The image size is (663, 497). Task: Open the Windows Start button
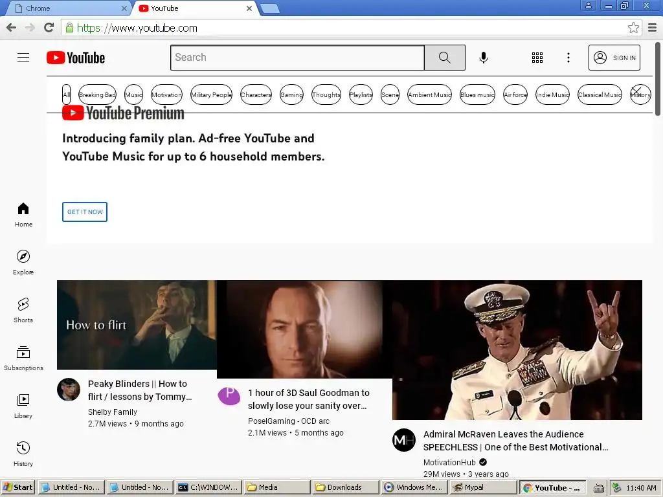[x=17, y=487]
